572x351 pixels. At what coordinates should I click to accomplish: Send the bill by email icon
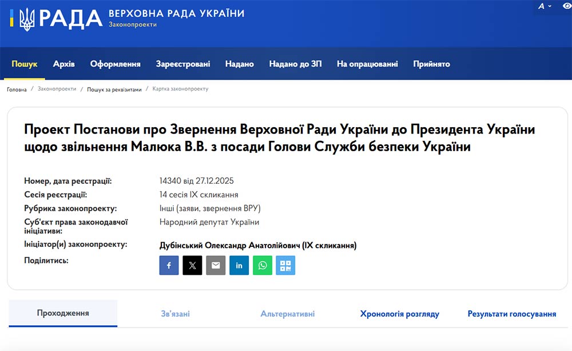click(x=216, y=265)
